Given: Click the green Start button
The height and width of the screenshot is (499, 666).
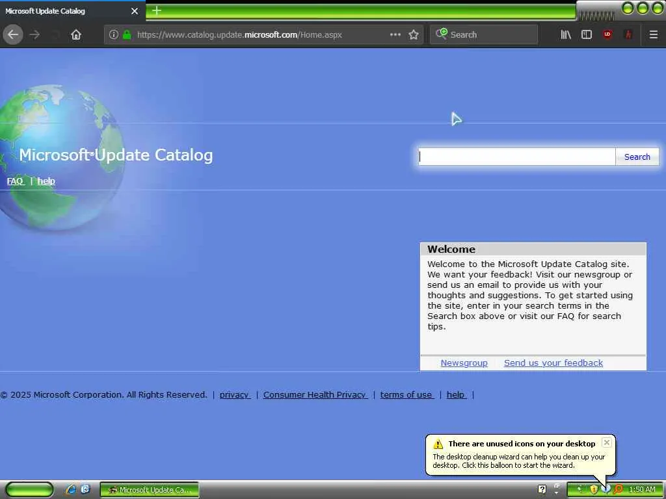Looking at the screenshot, I should click(x=29, y=490).
